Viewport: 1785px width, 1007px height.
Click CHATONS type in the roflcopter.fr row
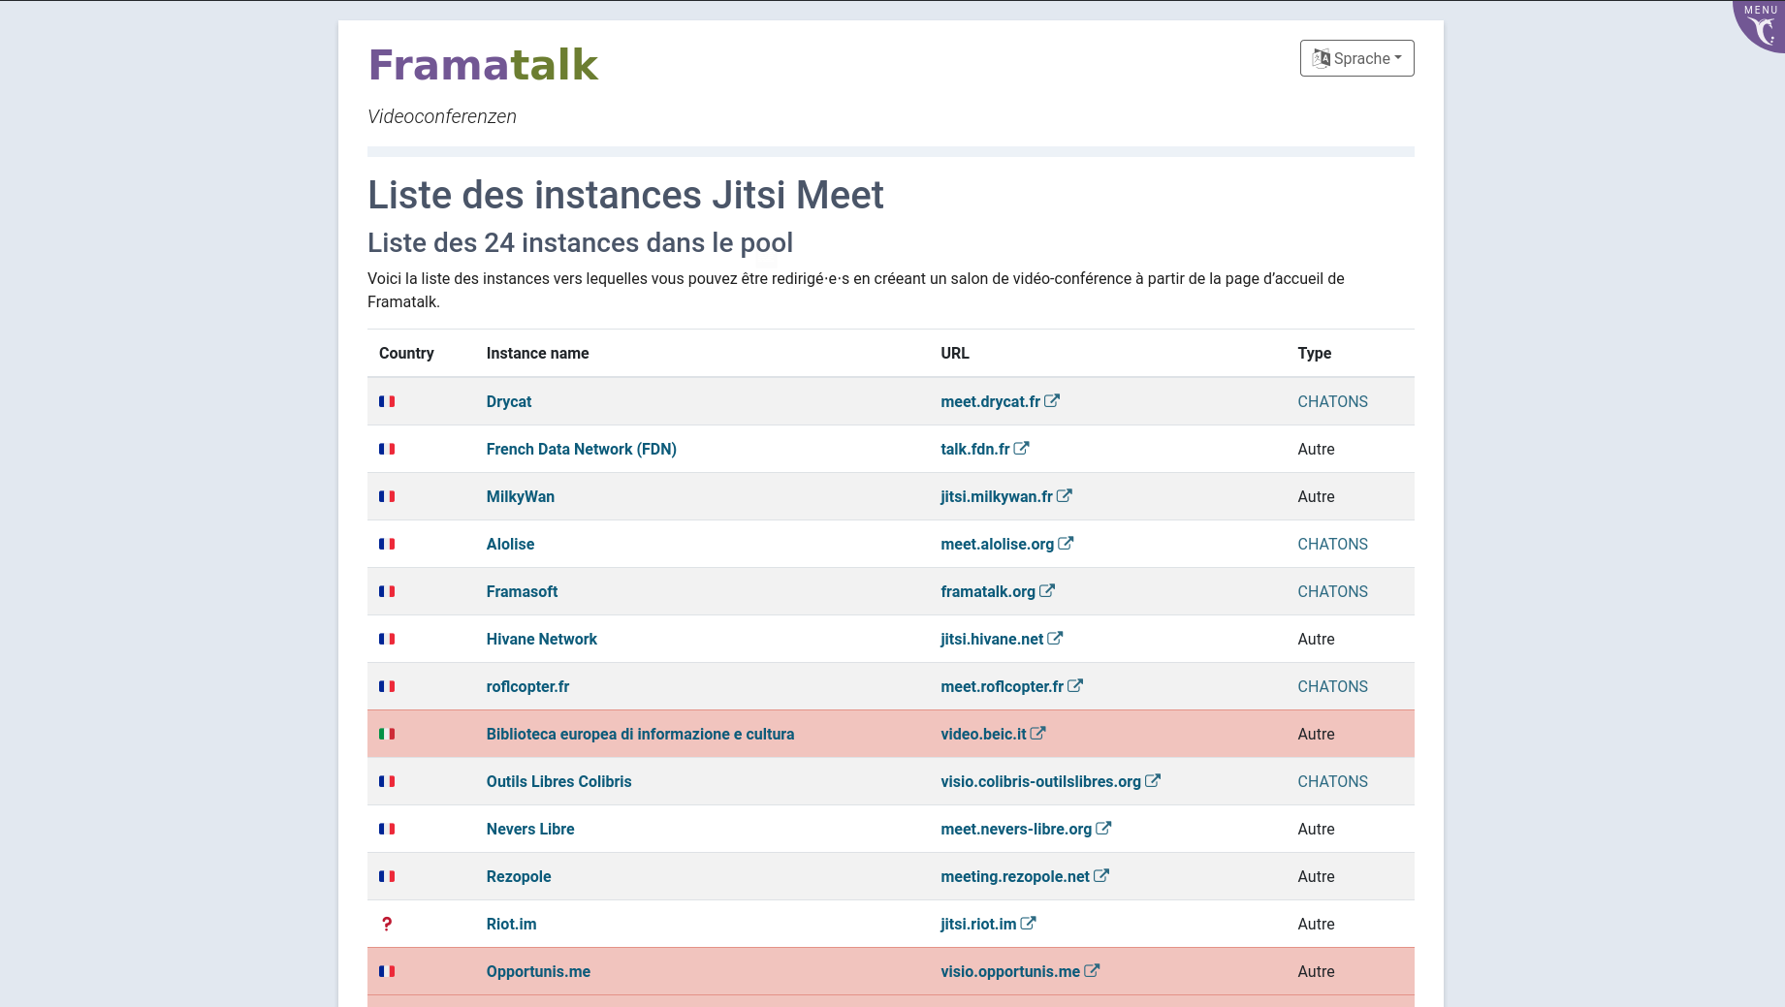tap(1332, 686)
